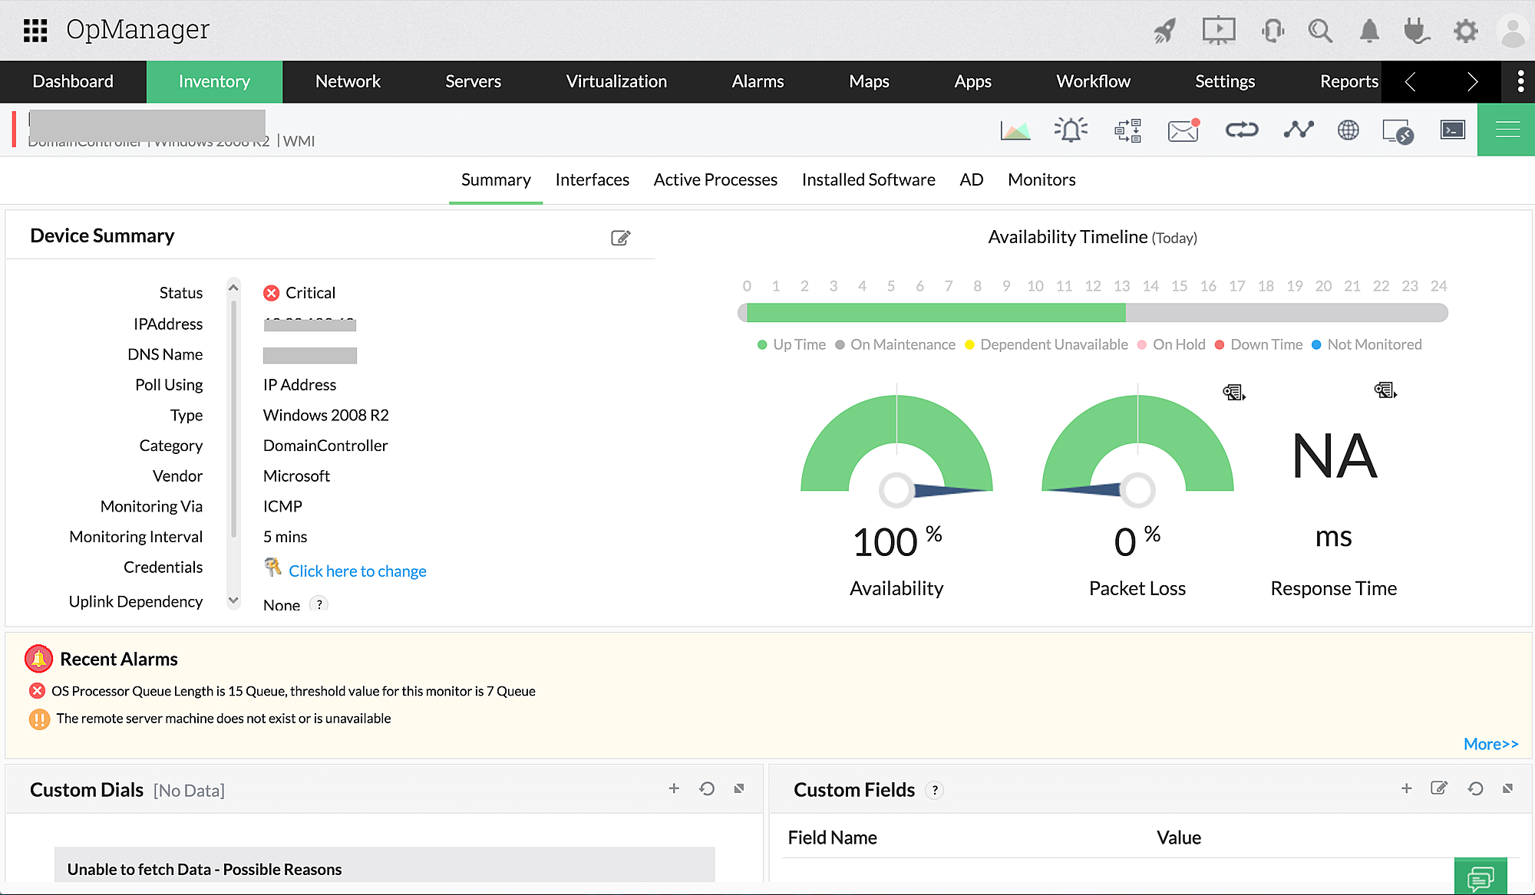The height and width of the screenshot is (895, 1535).
Task: Open the Alarms menu
Action: pyautogui.click(x=758, y=81)
